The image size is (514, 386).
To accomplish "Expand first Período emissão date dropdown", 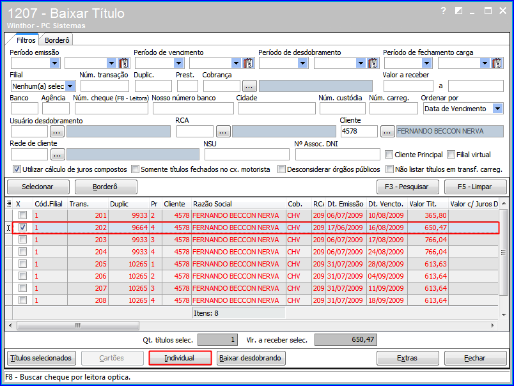I will tap(54, 63).
